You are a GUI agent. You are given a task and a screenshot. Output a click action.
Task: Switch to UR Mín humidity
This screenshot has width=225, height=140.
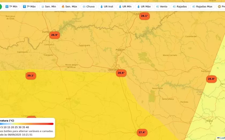coord(125,6)
